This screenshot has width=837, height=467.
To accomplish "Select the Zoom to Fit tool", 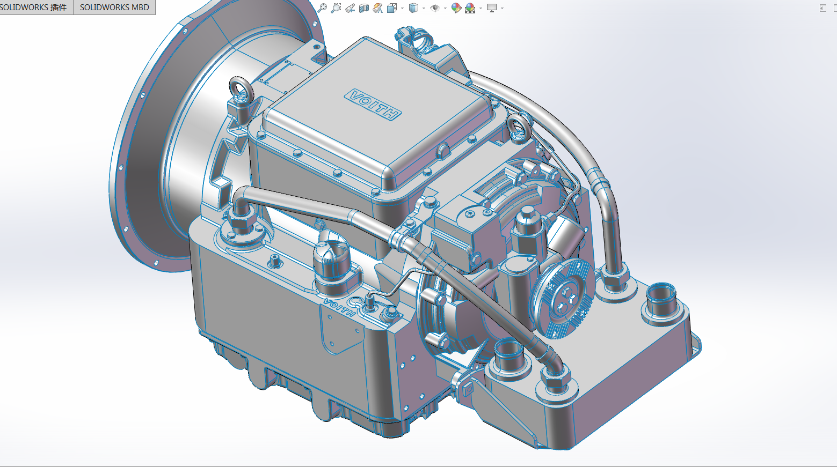I will [322, 8].
